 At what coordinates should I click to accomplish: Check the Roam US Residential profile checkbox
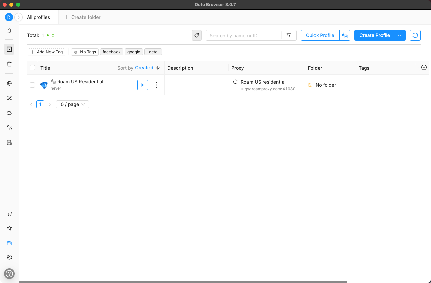(x=32, y=85)
